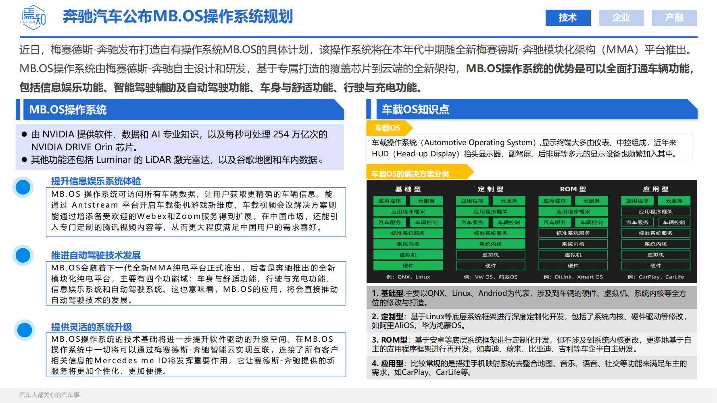Select 应用程序框架 cell in 应用型 column
This screenshot has height=403, width=717.
(x=656, y=212)
